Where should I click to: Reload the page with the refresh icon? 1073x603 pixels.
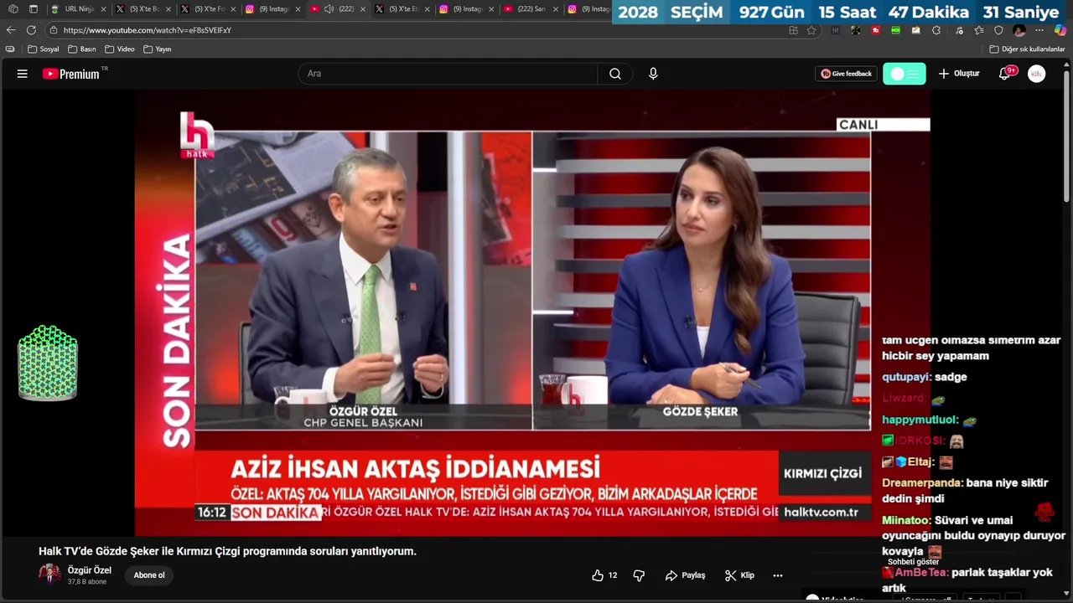(31, 30)
